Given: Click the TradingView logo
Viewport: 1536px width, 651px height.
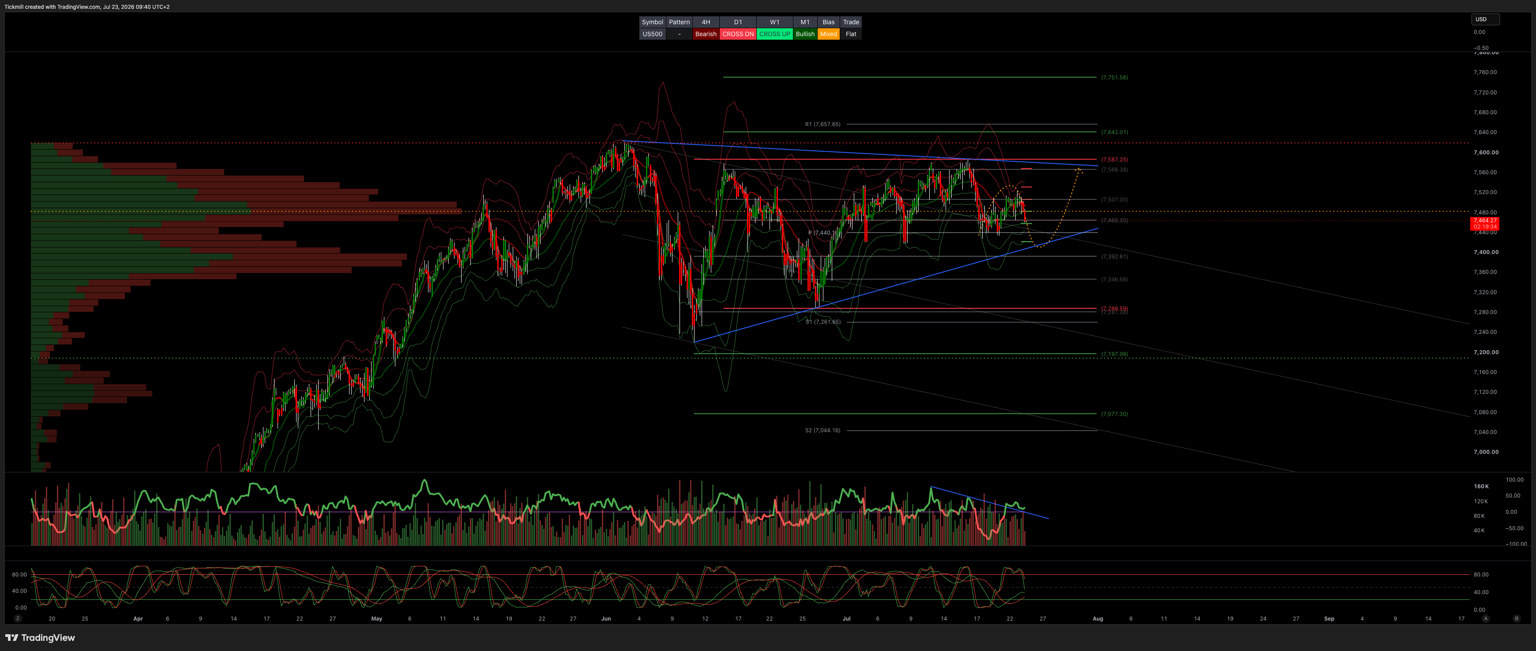Looking at the screenshot, I should 40,638.
